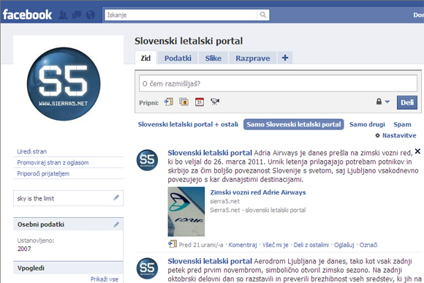
Task: Open 'Zimski vozni red Adrie Airways' link
Action: click(x=258, y=192)
